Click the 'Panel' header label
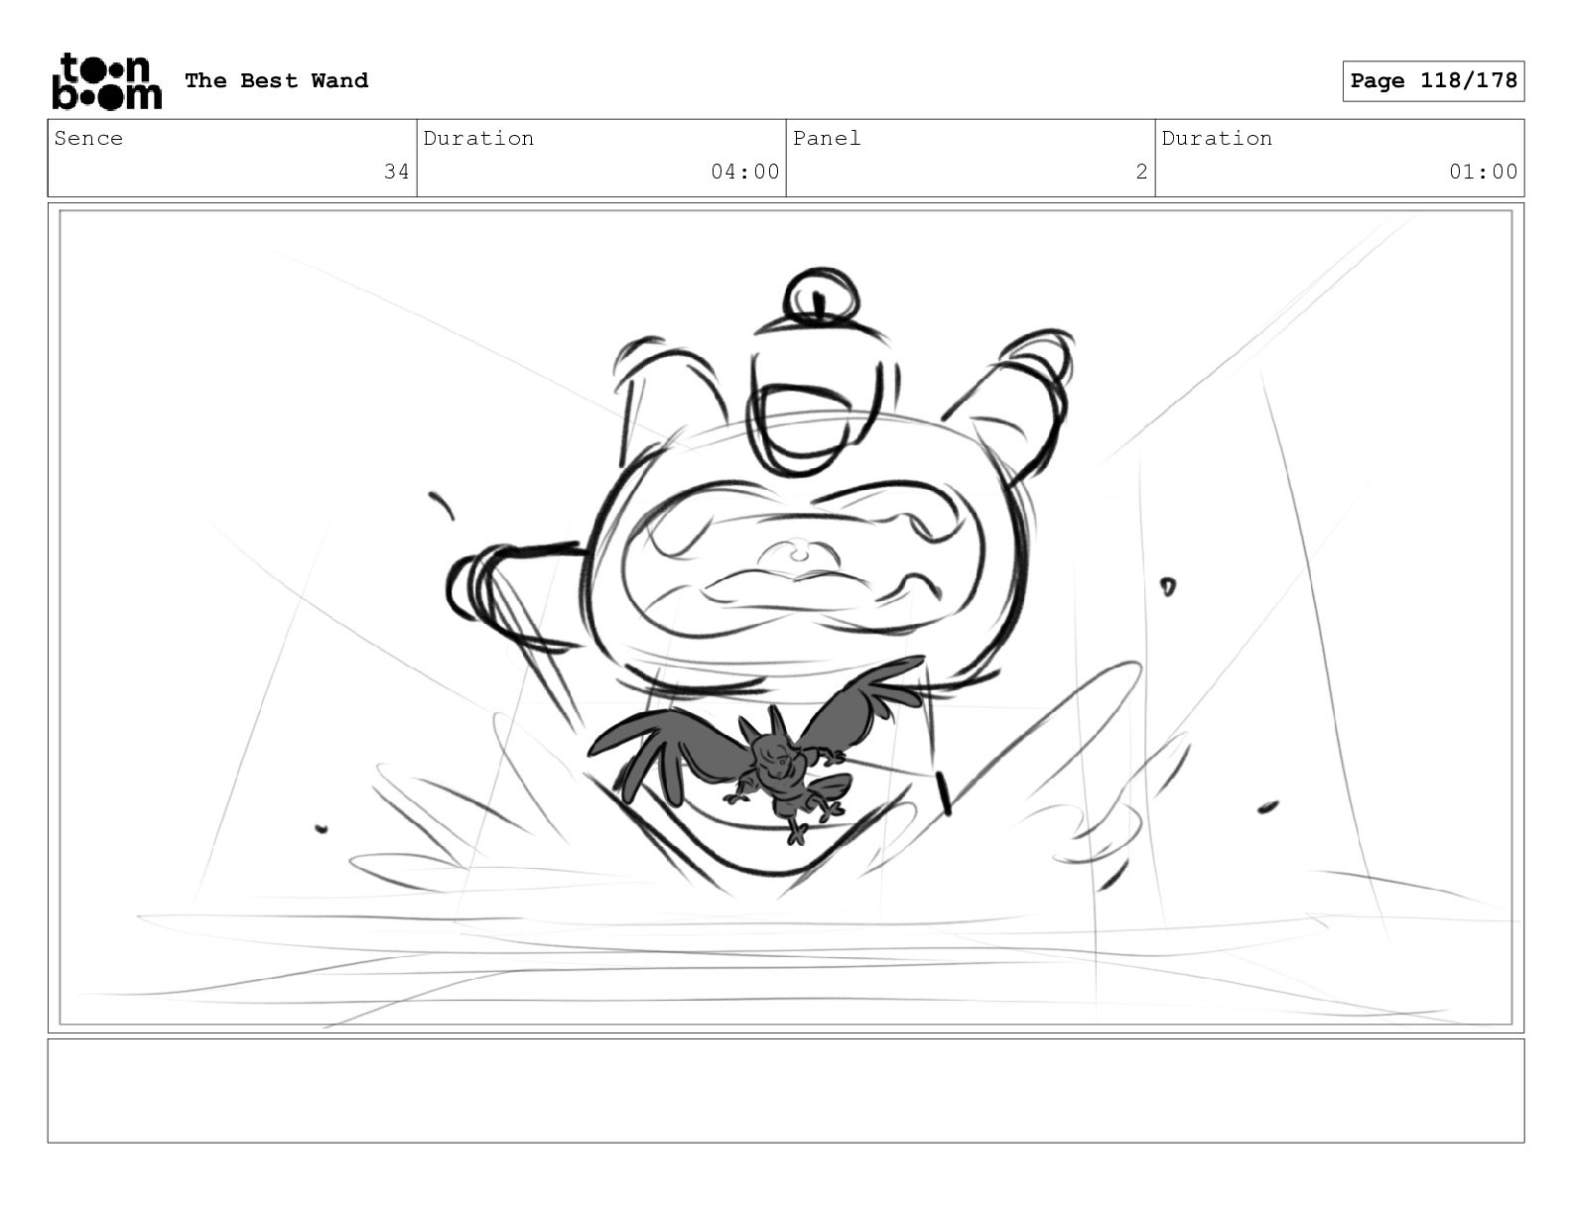Viewport: 1572px width, 1214px height. [827, 138]
